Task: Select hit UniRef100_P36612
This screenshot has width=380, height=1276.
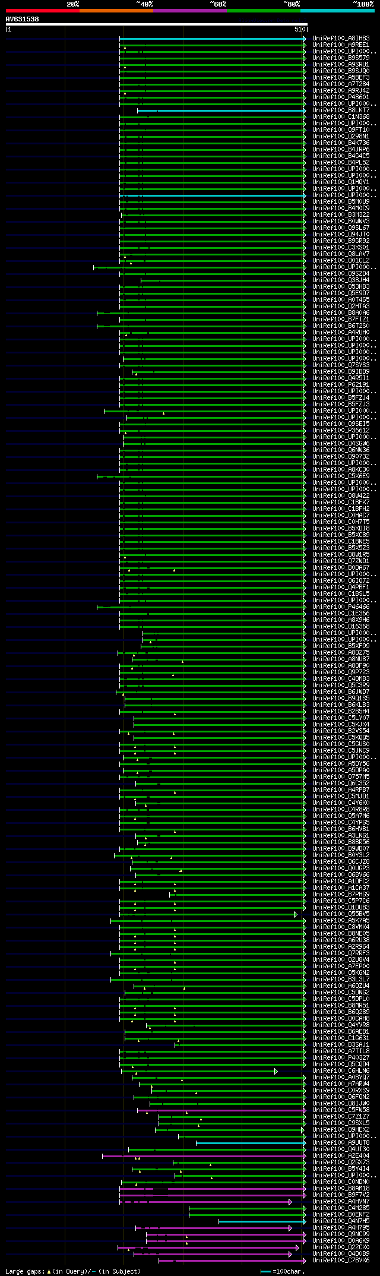Action: [341, 431]
